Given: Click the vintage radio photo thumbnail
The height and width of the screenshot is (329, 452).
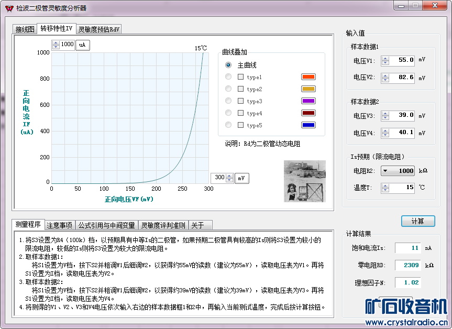Looking at the screenshot, I should tap(305, 181).
